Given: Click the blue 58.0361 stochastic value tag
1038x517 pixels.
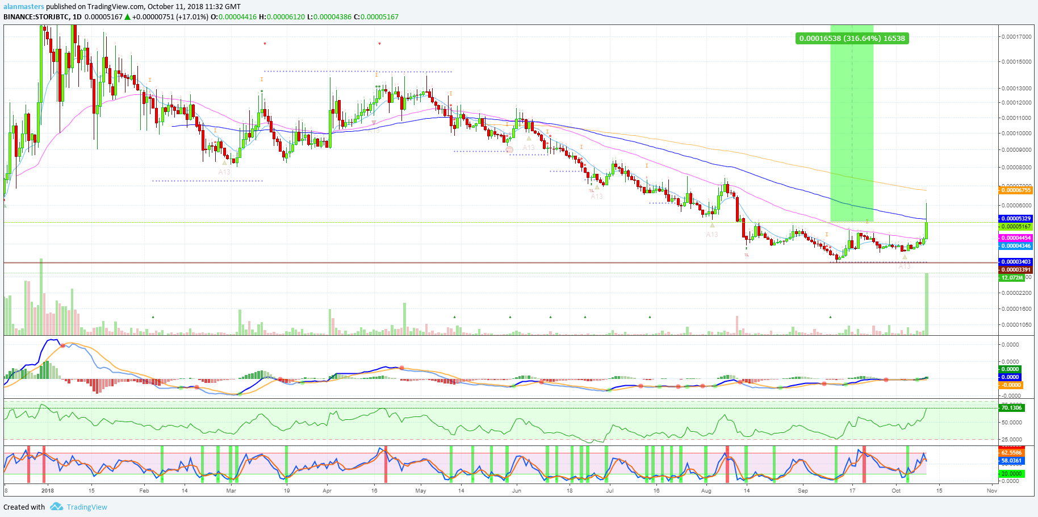Looking at the screenshot, I should 1012,460.
